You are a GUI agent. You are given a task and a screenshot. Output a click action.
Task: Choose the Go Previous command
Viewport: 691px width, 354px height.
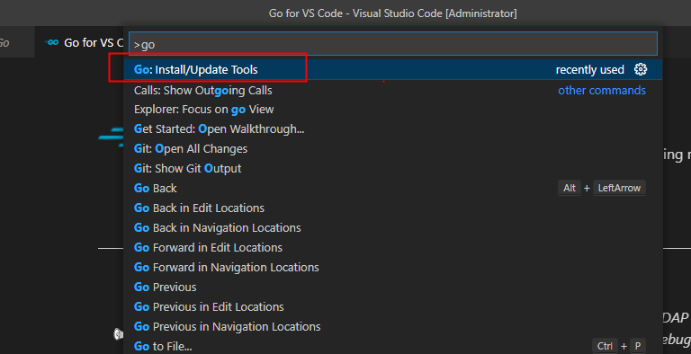click(x=393, y=288)
